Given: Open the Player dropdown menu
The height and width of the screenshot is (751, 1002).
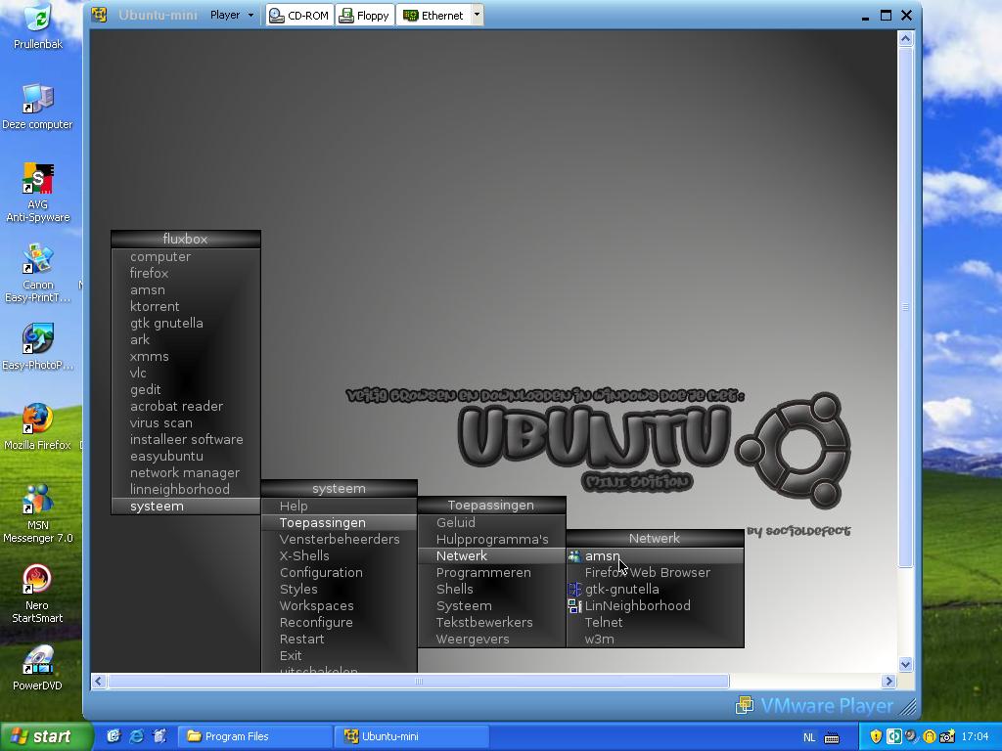Looking at the screenshot, I should pos(231,15).
